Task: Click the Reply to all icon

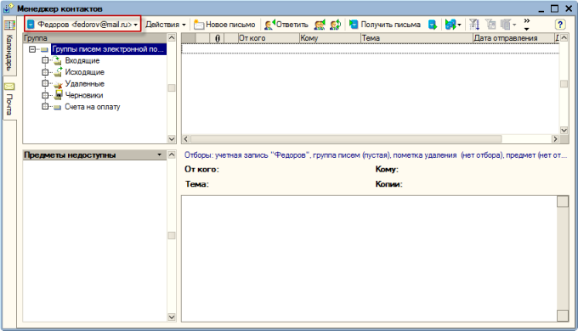Action: click(x=320, y=25)
